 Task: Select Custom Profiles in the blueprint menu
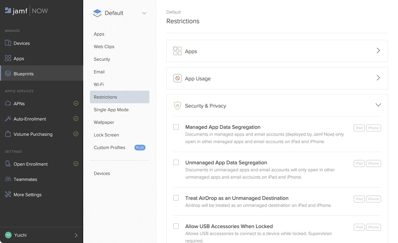coord(119,147)
